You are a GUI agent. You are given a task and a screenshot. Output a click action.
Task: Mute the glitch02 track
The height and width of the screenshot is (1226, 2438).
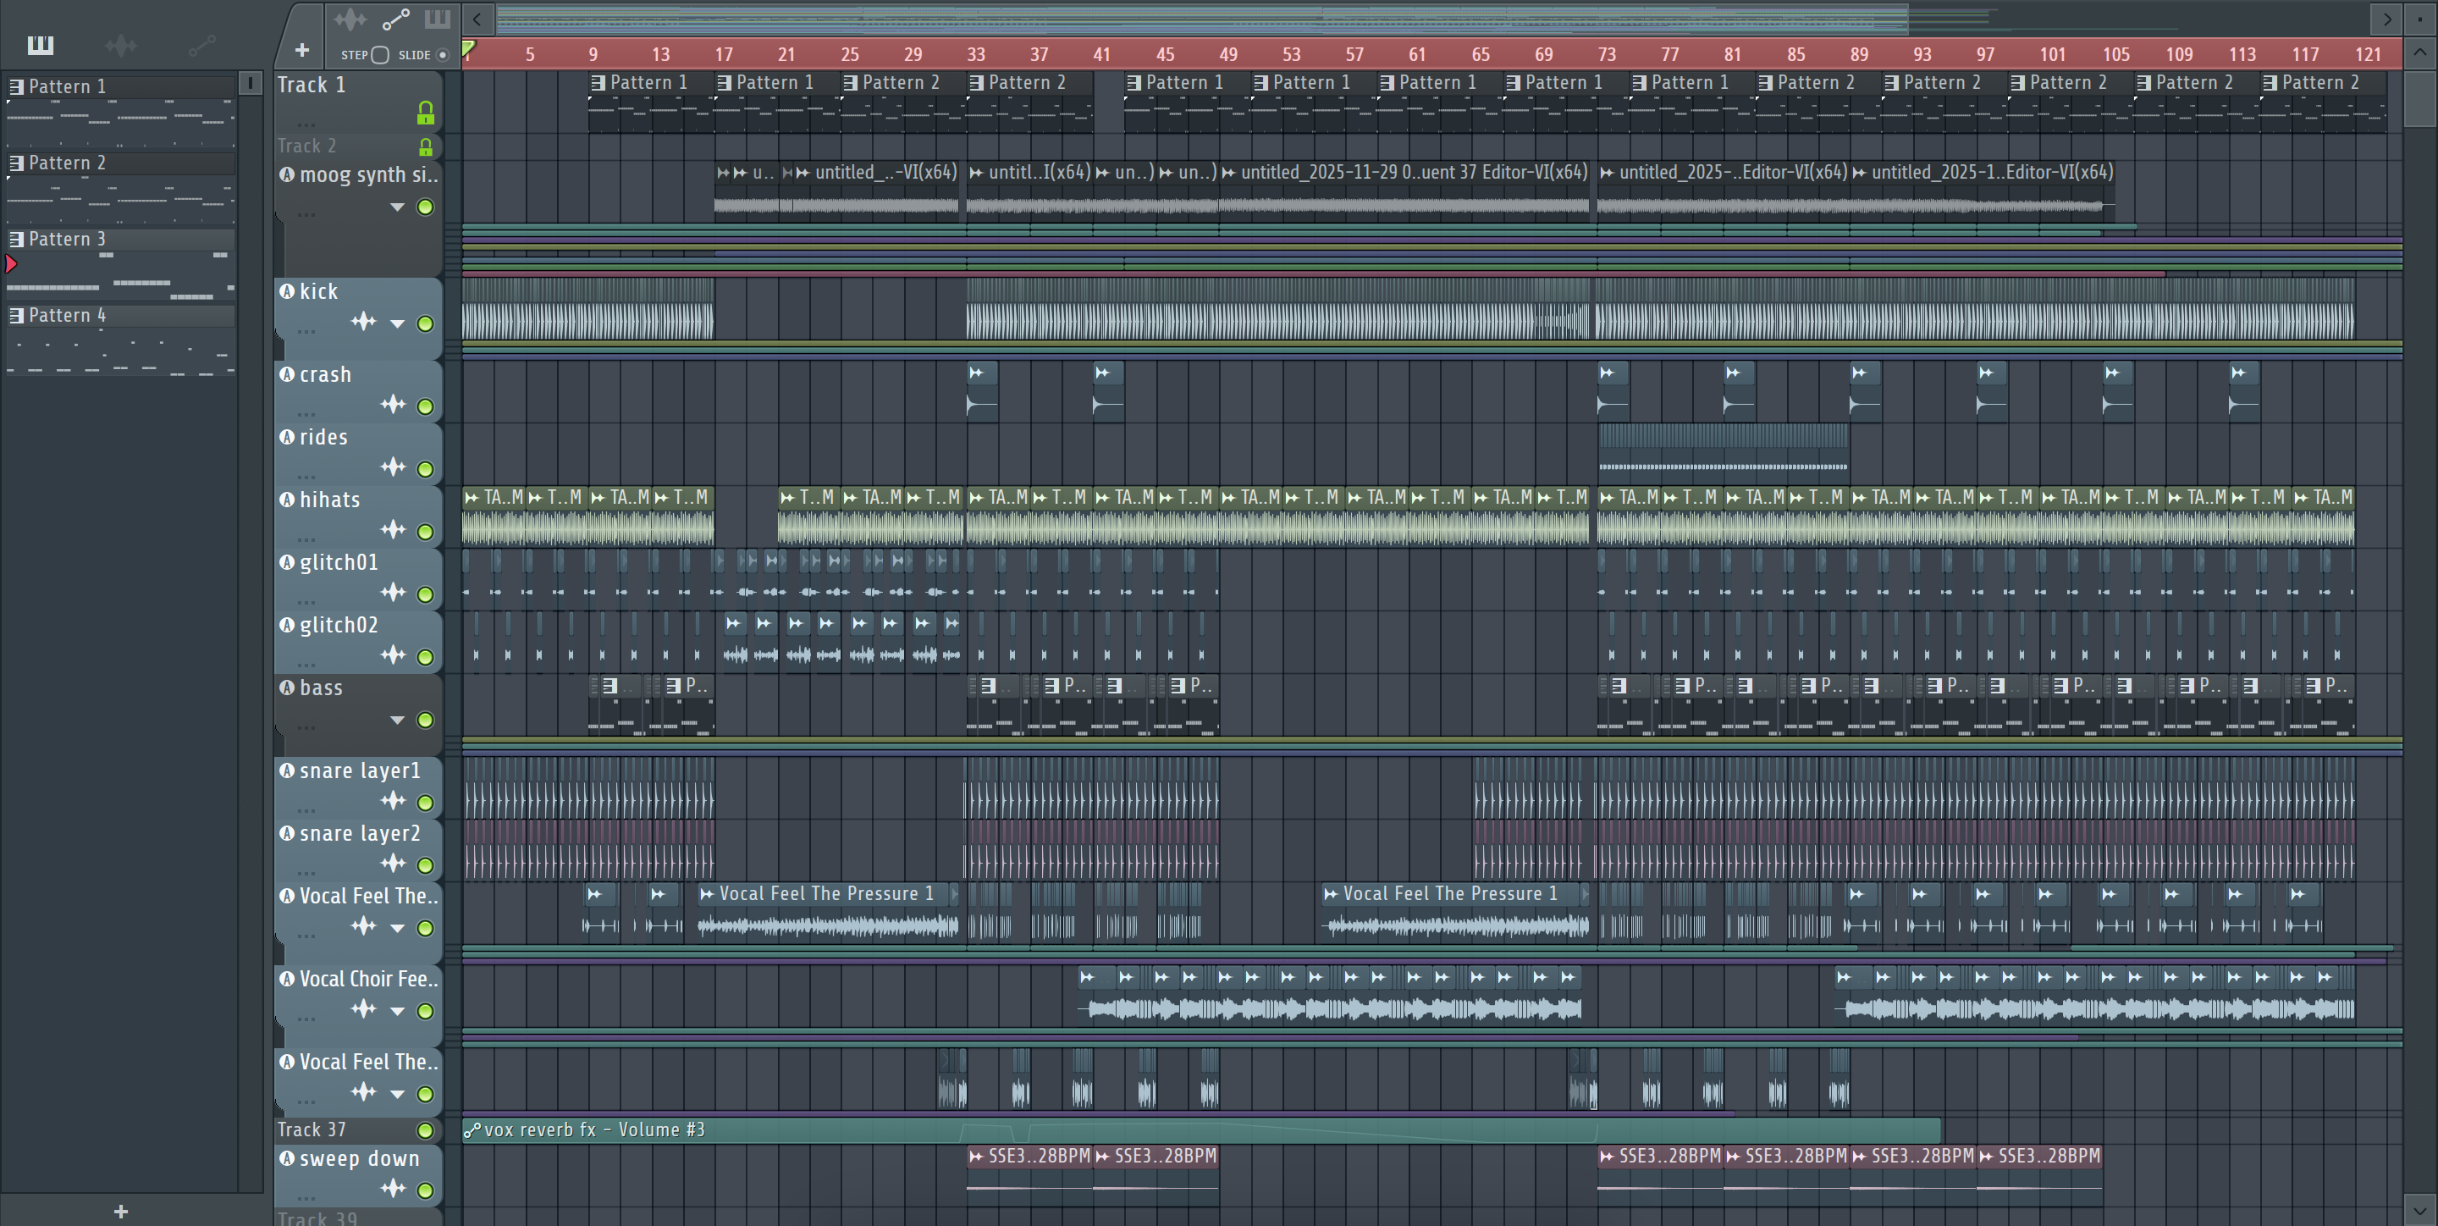tap(426, 657)
